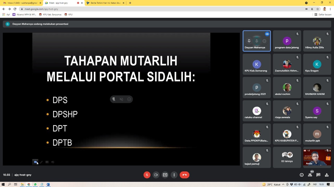Open the chat messages panel icon
Viewport: 334px width, 187px height.
(318, 175)
